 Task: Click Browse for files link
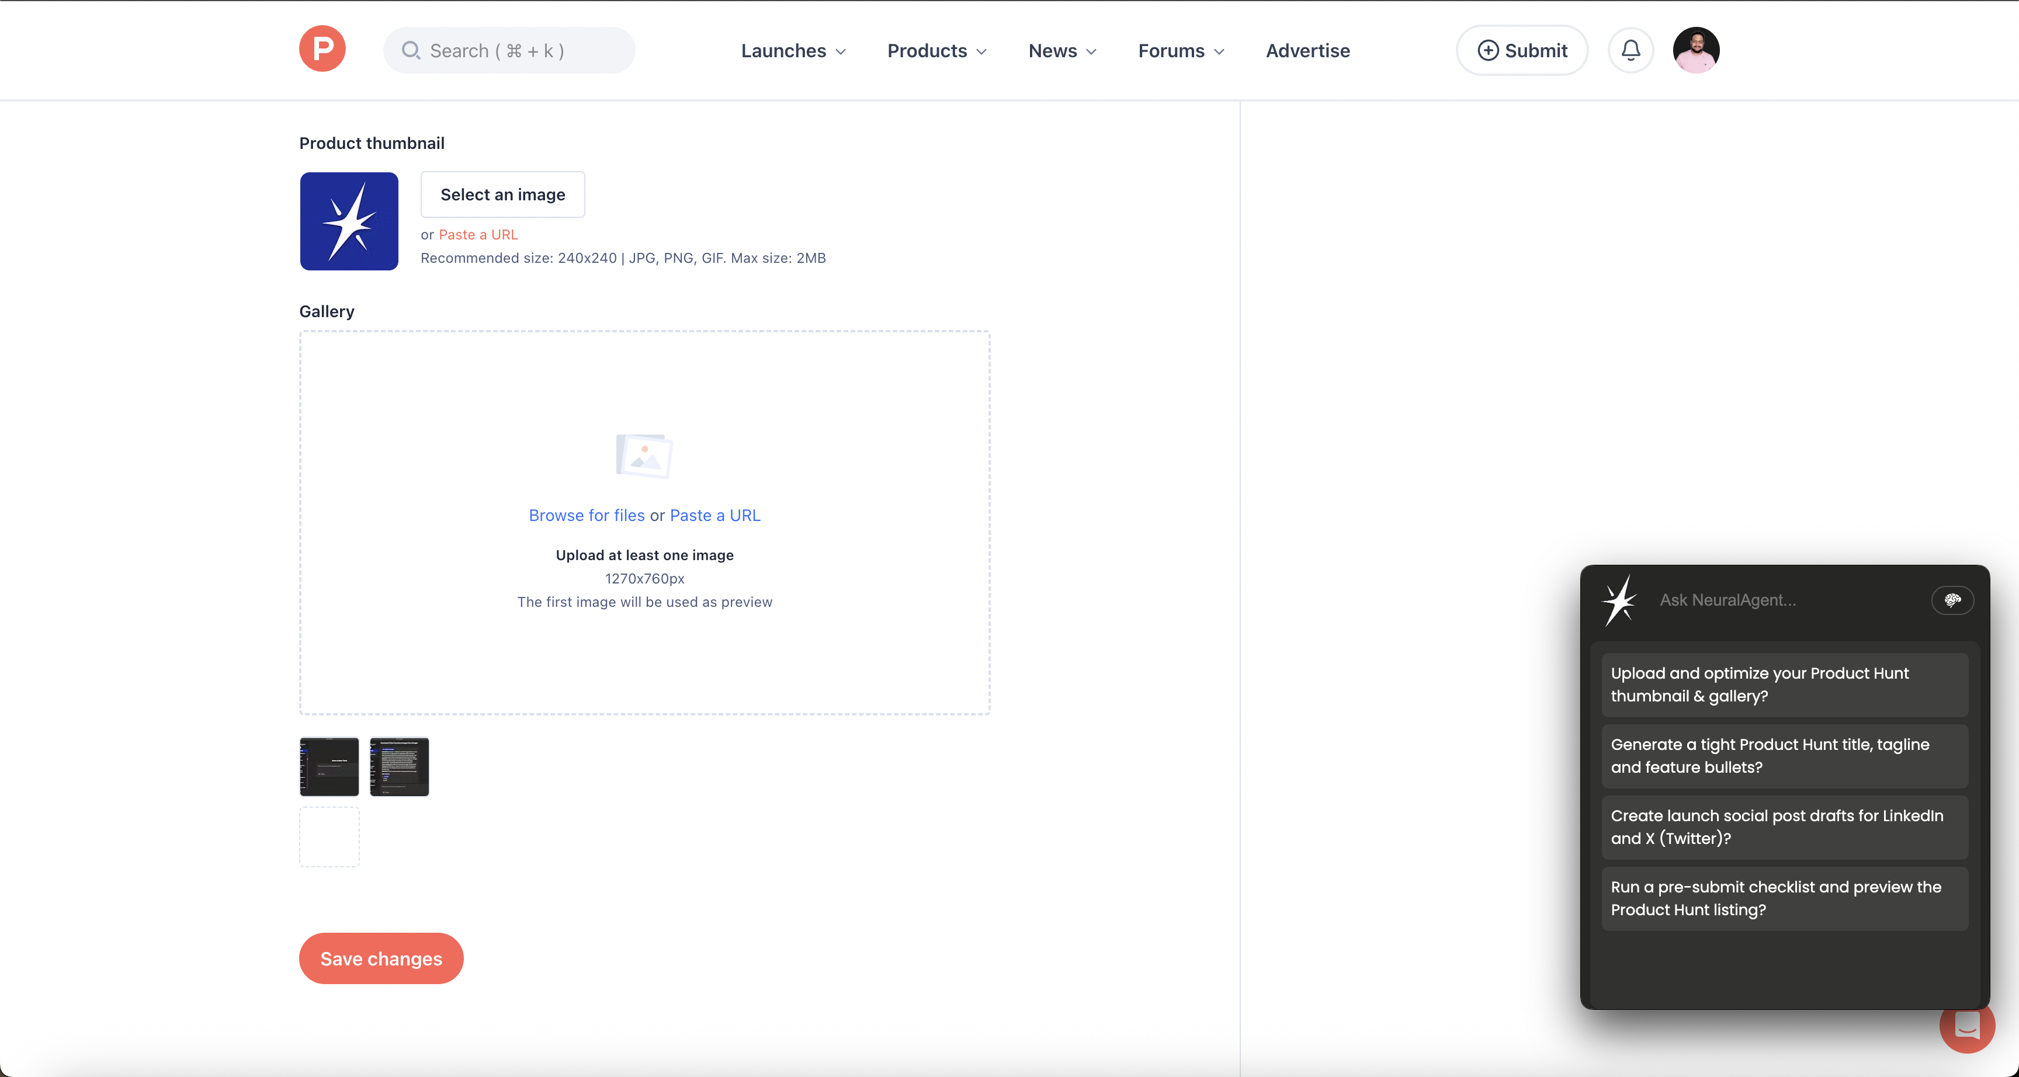click(x=587, y=515)
